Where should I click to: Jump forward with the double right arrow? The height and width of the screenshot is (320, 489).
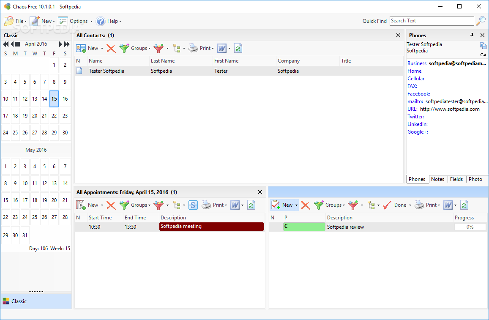[67, 44]
